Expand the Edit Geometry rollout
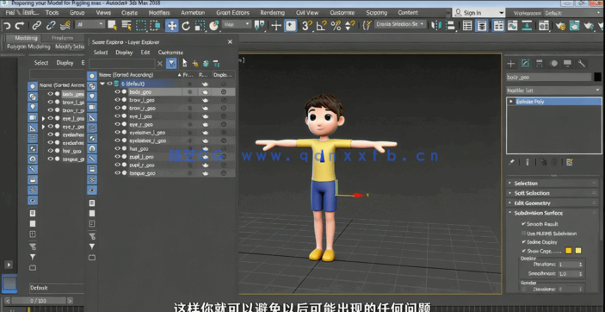Screen dimensions: 605x312 tap(553, 203)
